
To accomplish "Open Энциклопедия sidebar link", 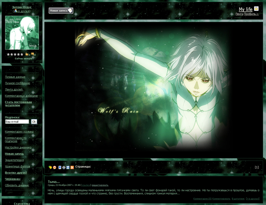I will pos(14,160).
